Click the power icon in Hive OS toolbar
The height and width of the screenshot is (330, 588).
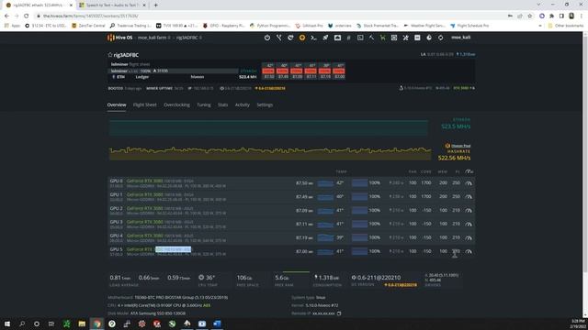point(267,38)
